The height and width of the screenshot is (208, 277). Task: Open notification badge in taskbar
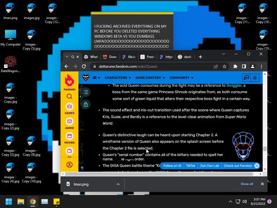[x=269, y=201]
